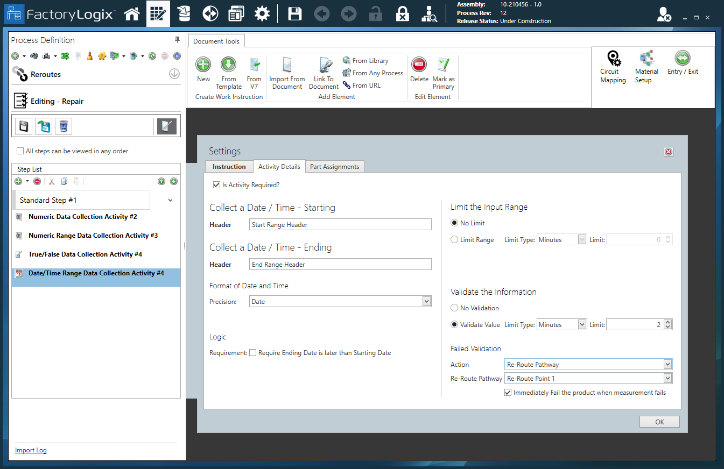724x469 pixels.
Task: Open the Import Log link
Action: pyautogui.click(x=31, y=450)
